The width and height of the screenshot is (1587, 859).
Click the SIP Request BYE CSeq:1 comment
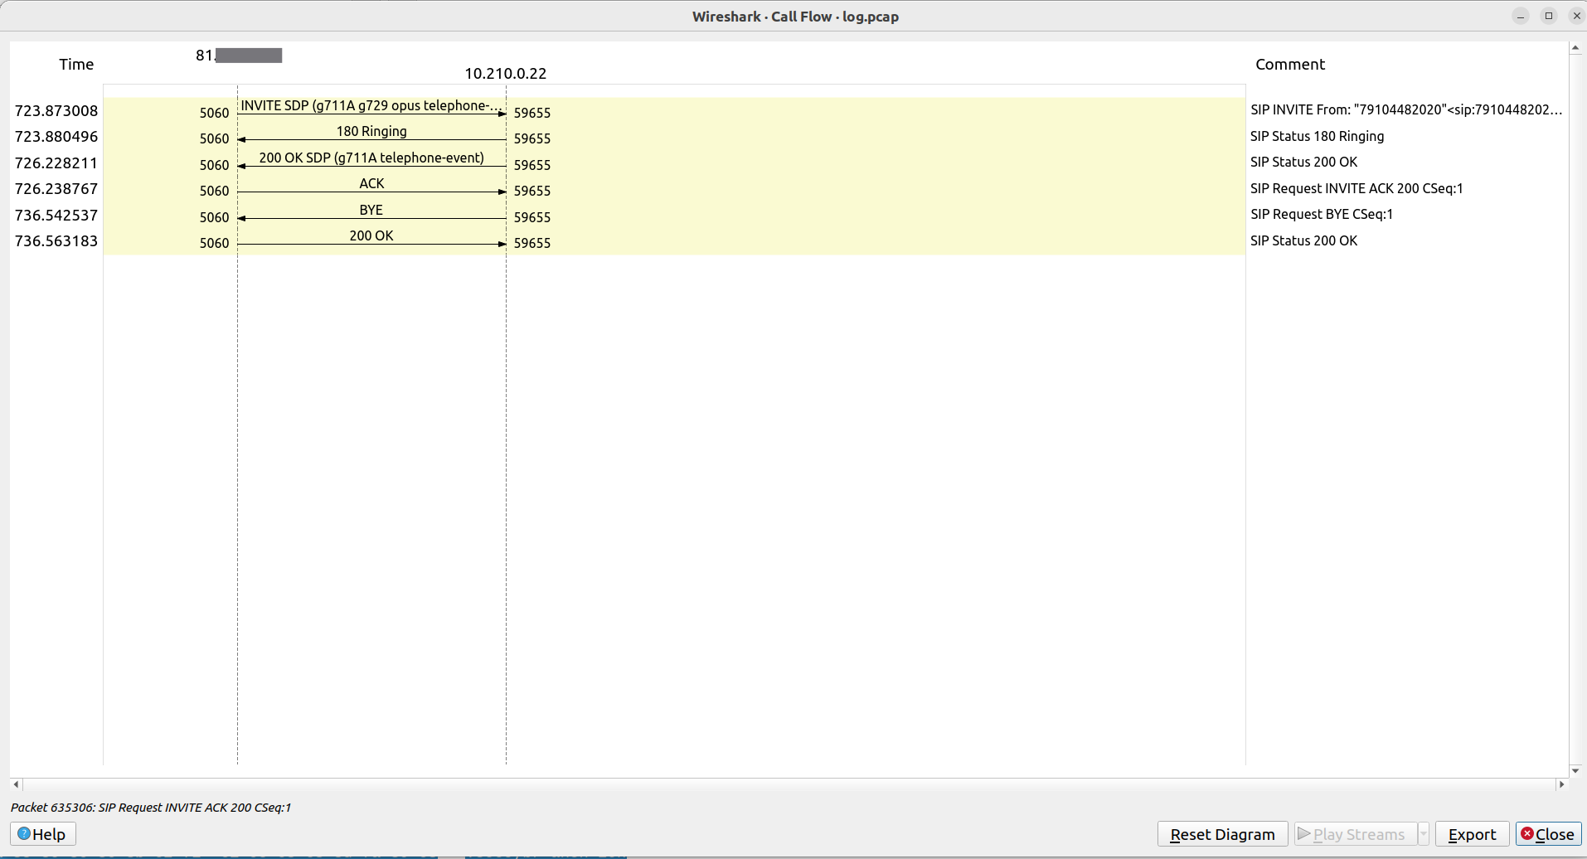pyautogui.click(x=1321, y=215)
